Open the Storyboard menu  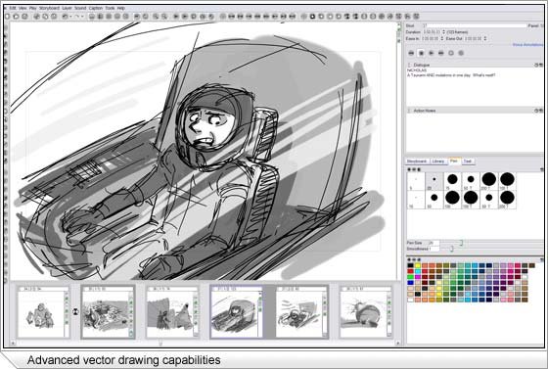pos(49,8)
